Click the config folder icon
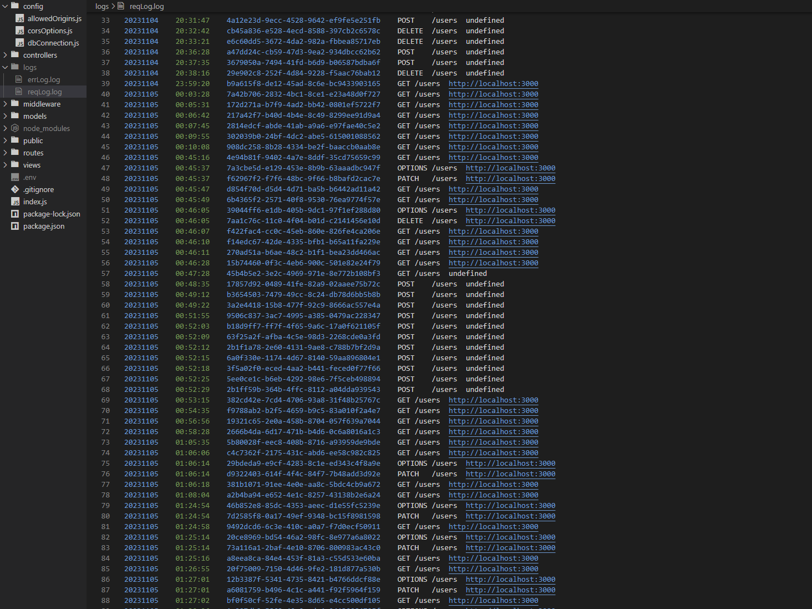Viewport: 812px width, 609px height. coord(15,6)
